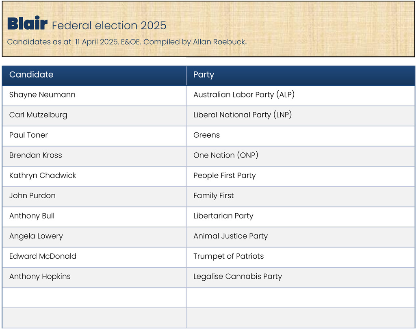Click on Edward McDonald's name

(x=43, y=256)
